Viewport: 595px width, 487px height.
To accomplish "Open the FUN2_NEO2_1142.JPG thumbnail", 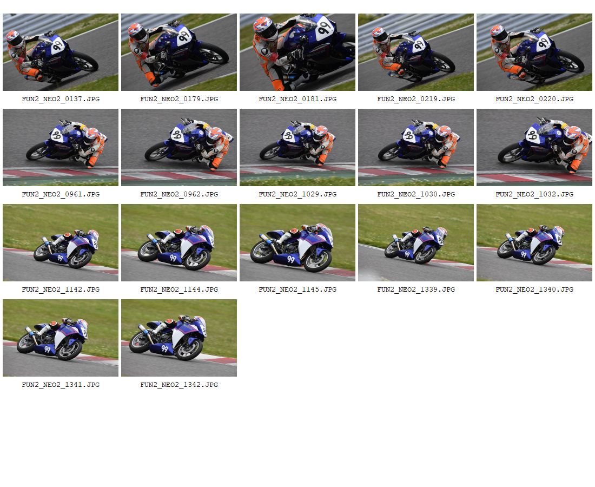I will click(61, 243).
